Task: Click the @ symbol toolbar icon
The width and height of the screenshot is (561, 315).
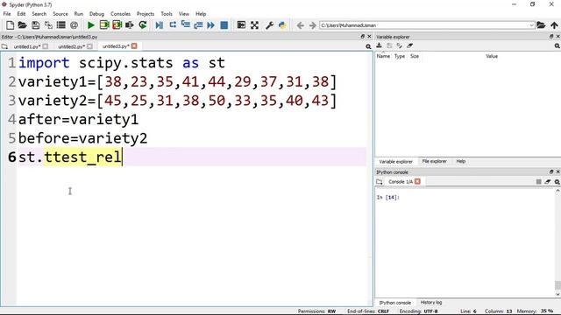Action: (74, 25)
